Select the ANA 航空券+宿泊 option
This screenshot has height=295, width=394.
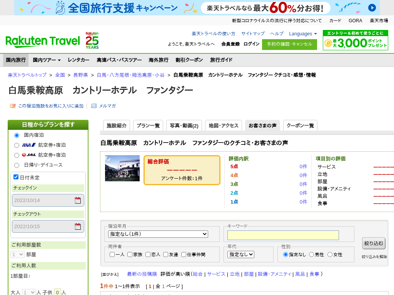click(x=17, y=145)
